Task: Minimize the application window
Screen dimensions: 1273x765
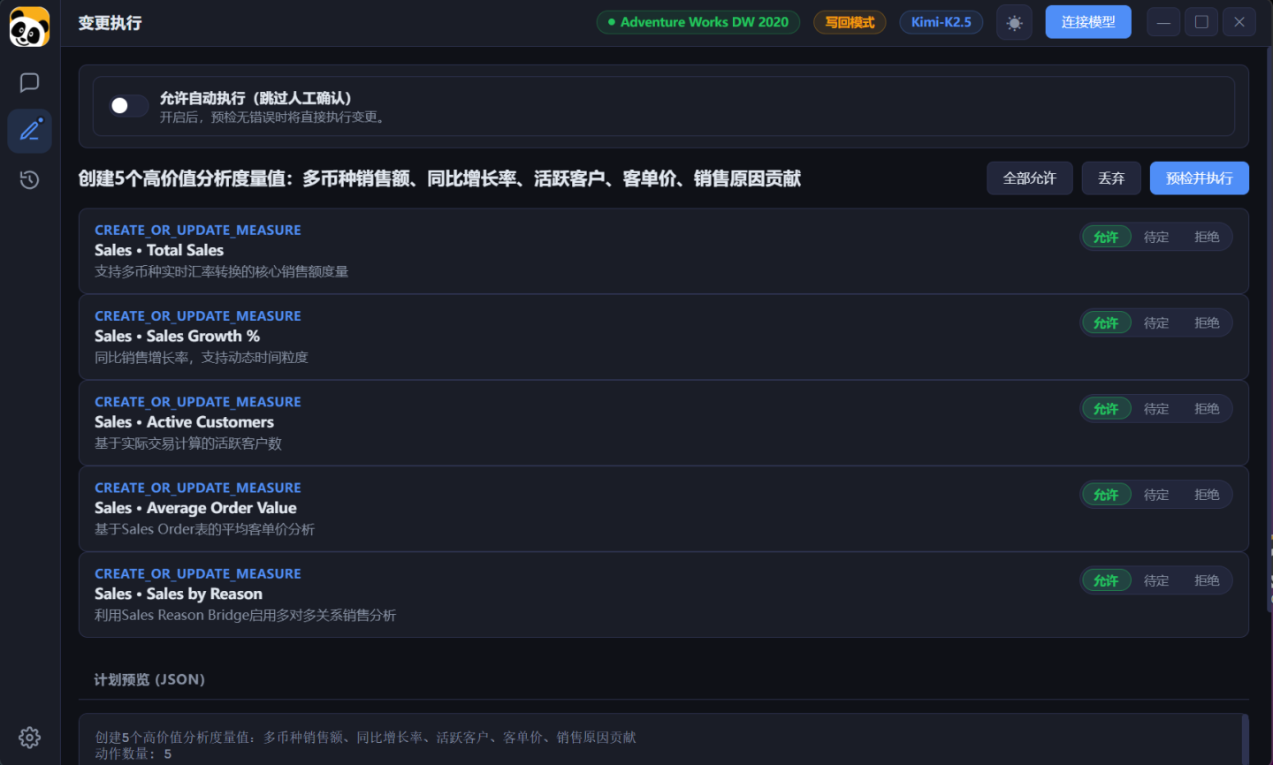Action: click(x=1163, y=22)
